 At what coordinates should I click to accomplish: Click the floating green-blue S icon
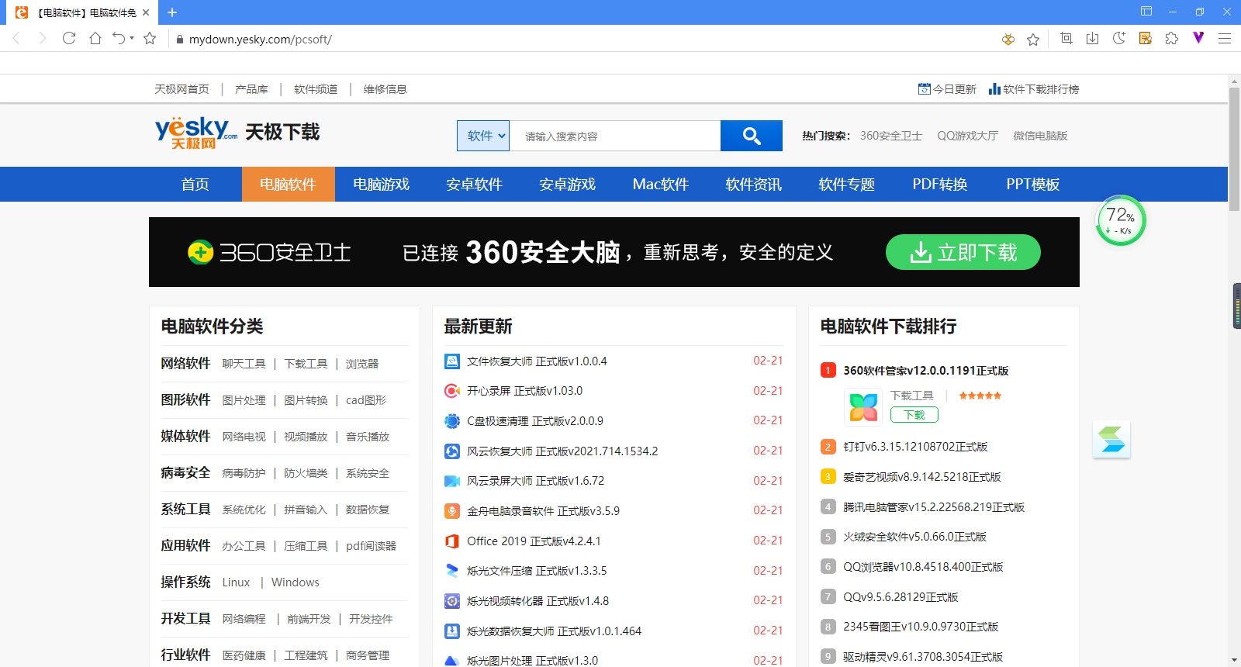click(x=1111, y=439)
